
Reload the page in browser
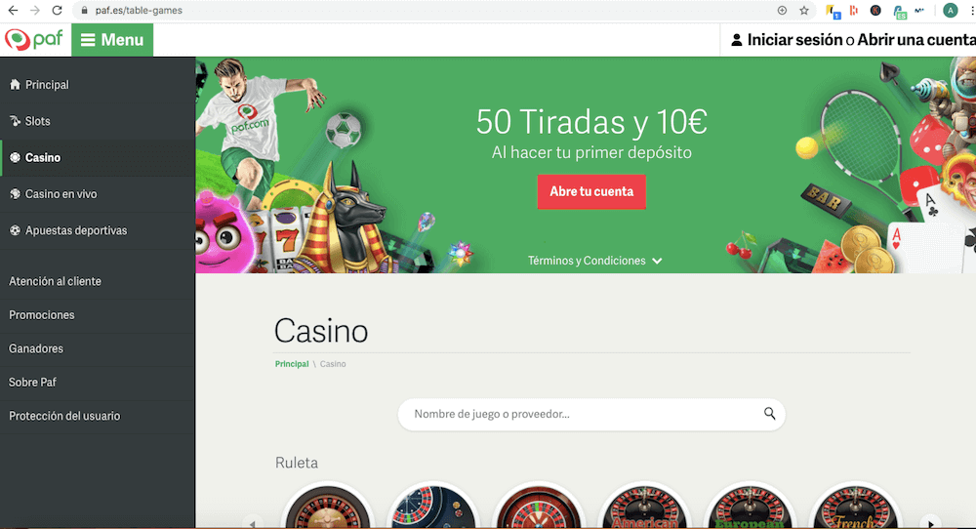[x=57, y=10]
